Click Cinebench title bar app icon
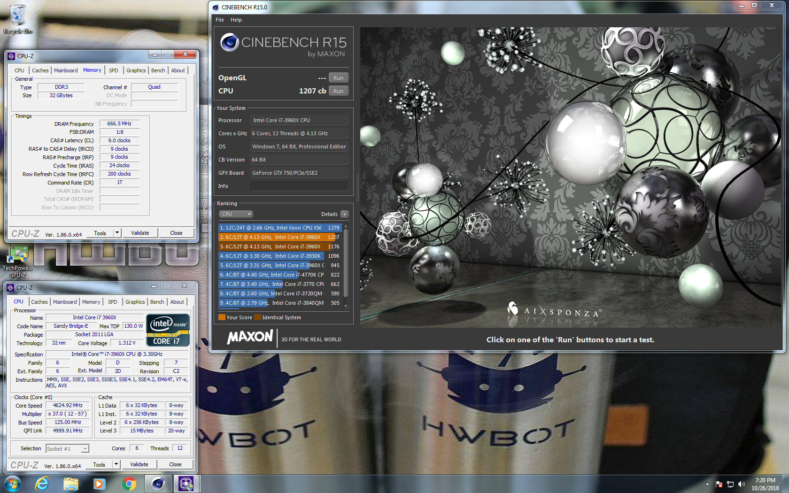Viewport: 789px width, 493px height. pyautogui.click(x=216, y=7)
